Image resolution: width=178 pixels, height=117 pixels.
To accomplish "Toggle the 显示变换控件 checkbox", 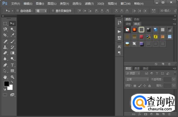I will [53, 11].
